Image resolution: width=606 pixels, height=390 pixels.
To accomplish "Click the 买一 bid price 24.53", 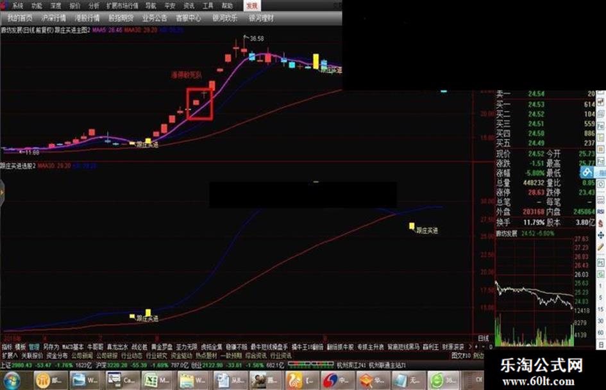I will 536,104.
